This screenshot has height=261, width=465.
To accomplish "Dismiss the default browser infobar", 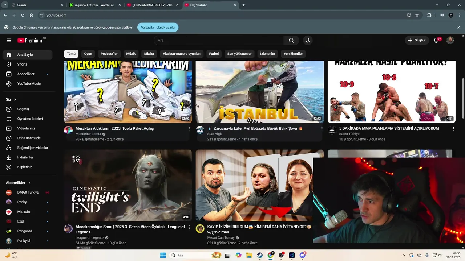I will click(459, 27).
